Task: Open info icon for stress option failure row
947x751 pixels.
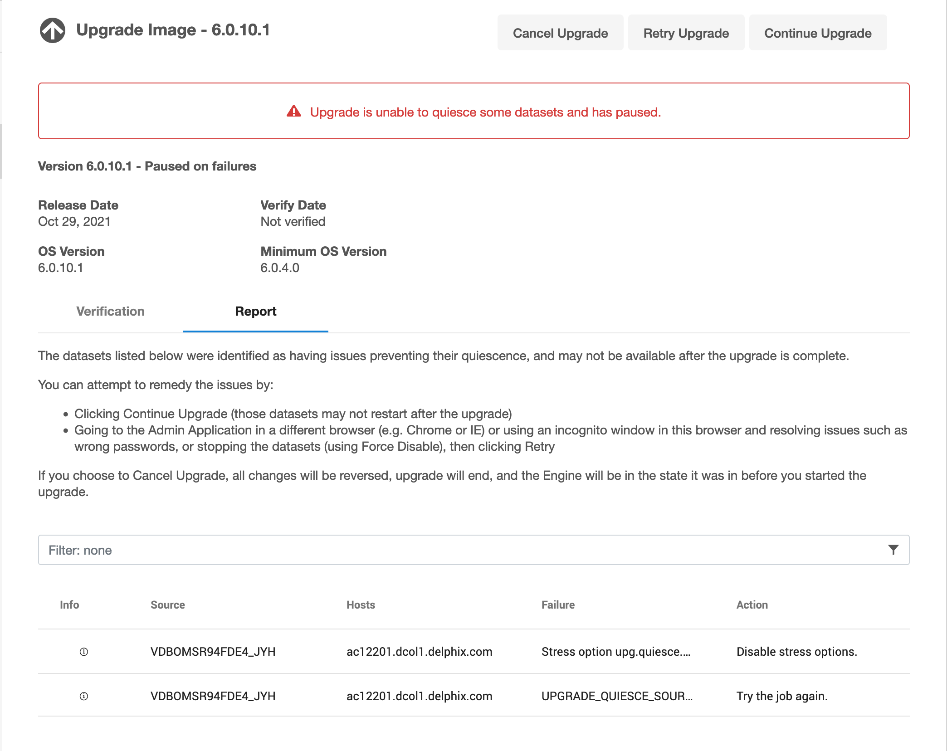Action: tap(84, 652)
